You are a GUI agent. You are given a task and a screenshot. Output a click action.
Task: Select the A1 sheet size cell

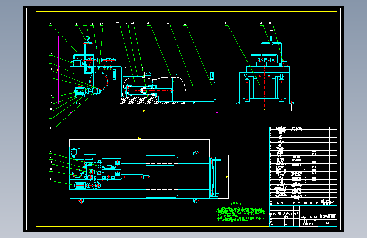[x=328, y=223]
